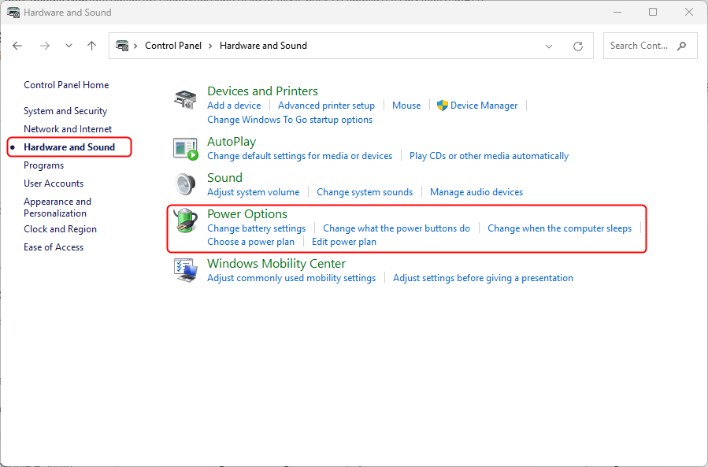Select System and Security in sidebar
Viewport: 708px width, 467px height.
pyautogui.click(x=65, y=111)
